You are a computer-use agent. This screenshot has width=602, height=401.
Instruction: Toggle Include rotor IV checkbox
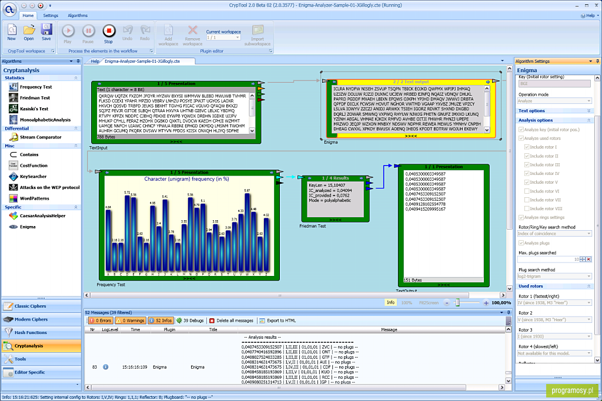(x=527, y=174)
